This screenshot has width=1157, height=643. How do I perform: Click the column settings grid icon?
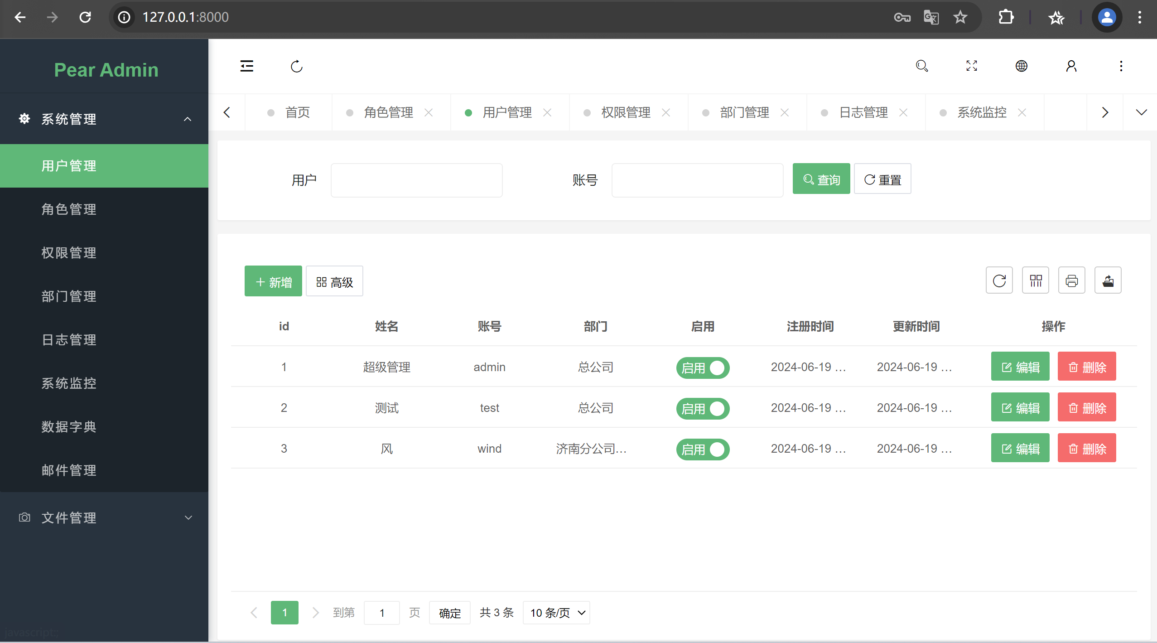[1034, 281]
